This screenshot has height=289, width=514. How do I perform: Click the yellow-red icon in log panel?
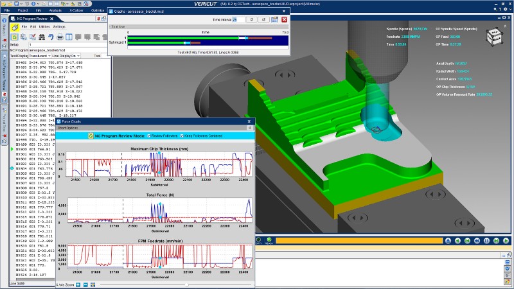click(508, 281)
